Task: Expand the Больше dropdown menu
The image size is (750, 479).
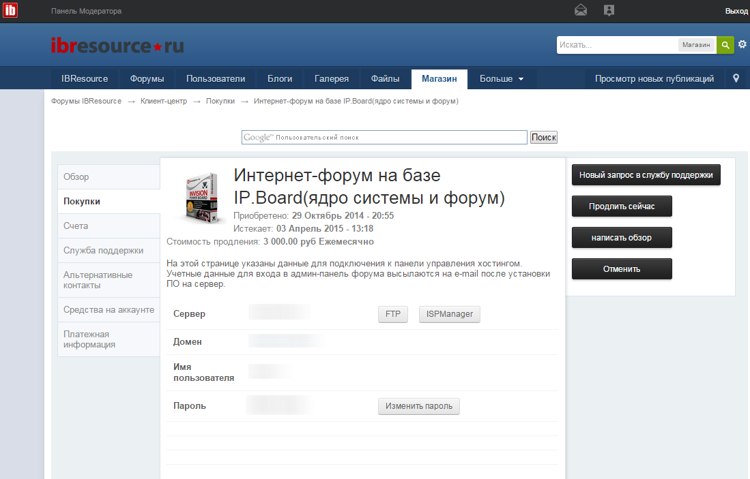Action: (x=502, y=79)
